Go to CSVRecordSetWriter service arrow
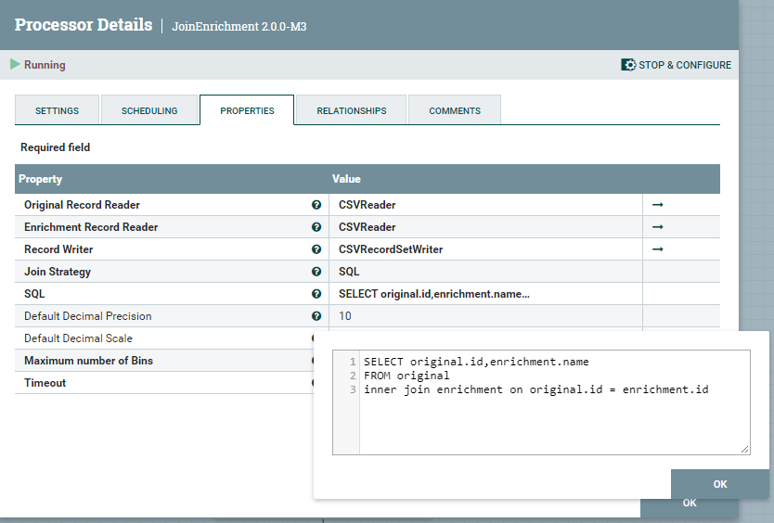 [657, 249]
